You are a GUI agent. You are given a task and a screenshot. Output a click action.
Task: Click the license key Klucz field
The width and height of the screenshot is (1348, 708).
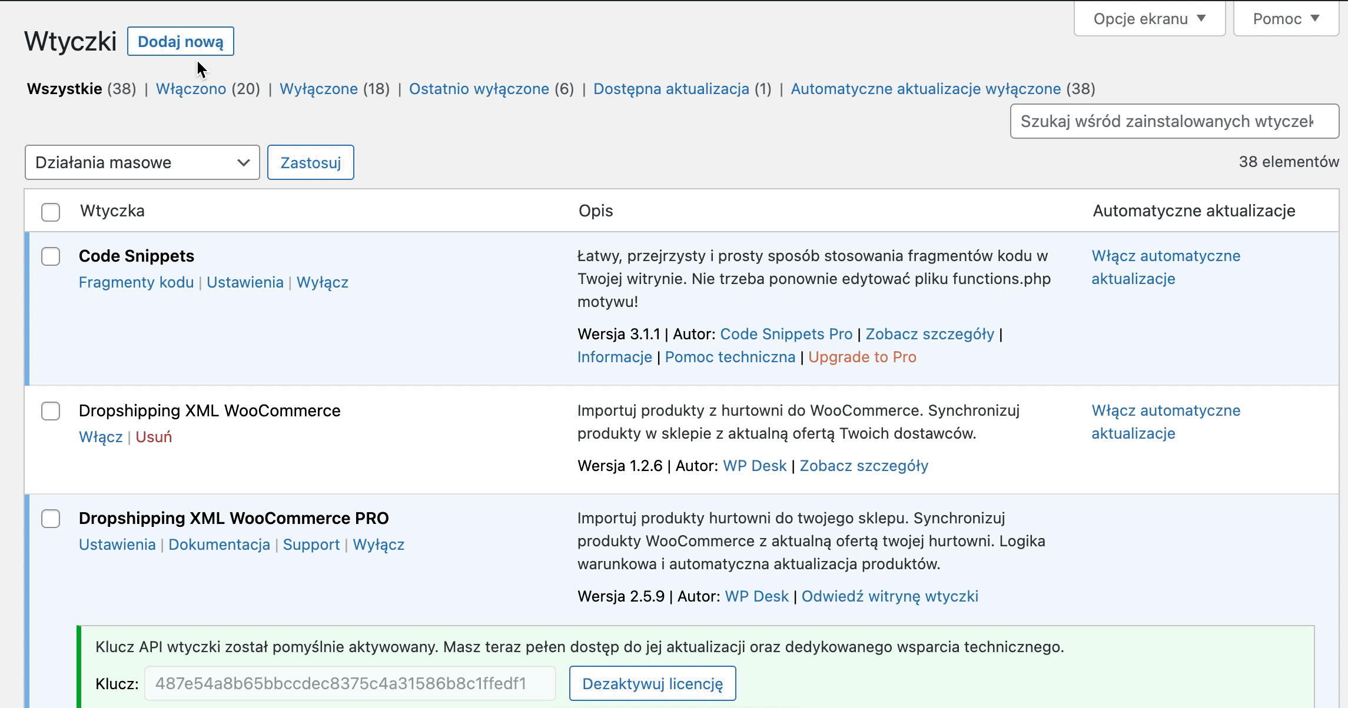350,683
